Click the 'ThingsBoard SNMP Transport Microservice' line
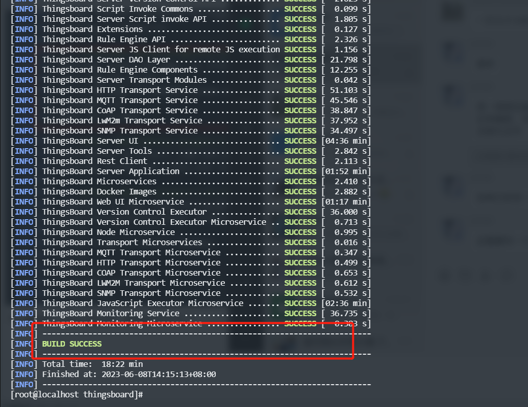 tap(190, 293)
